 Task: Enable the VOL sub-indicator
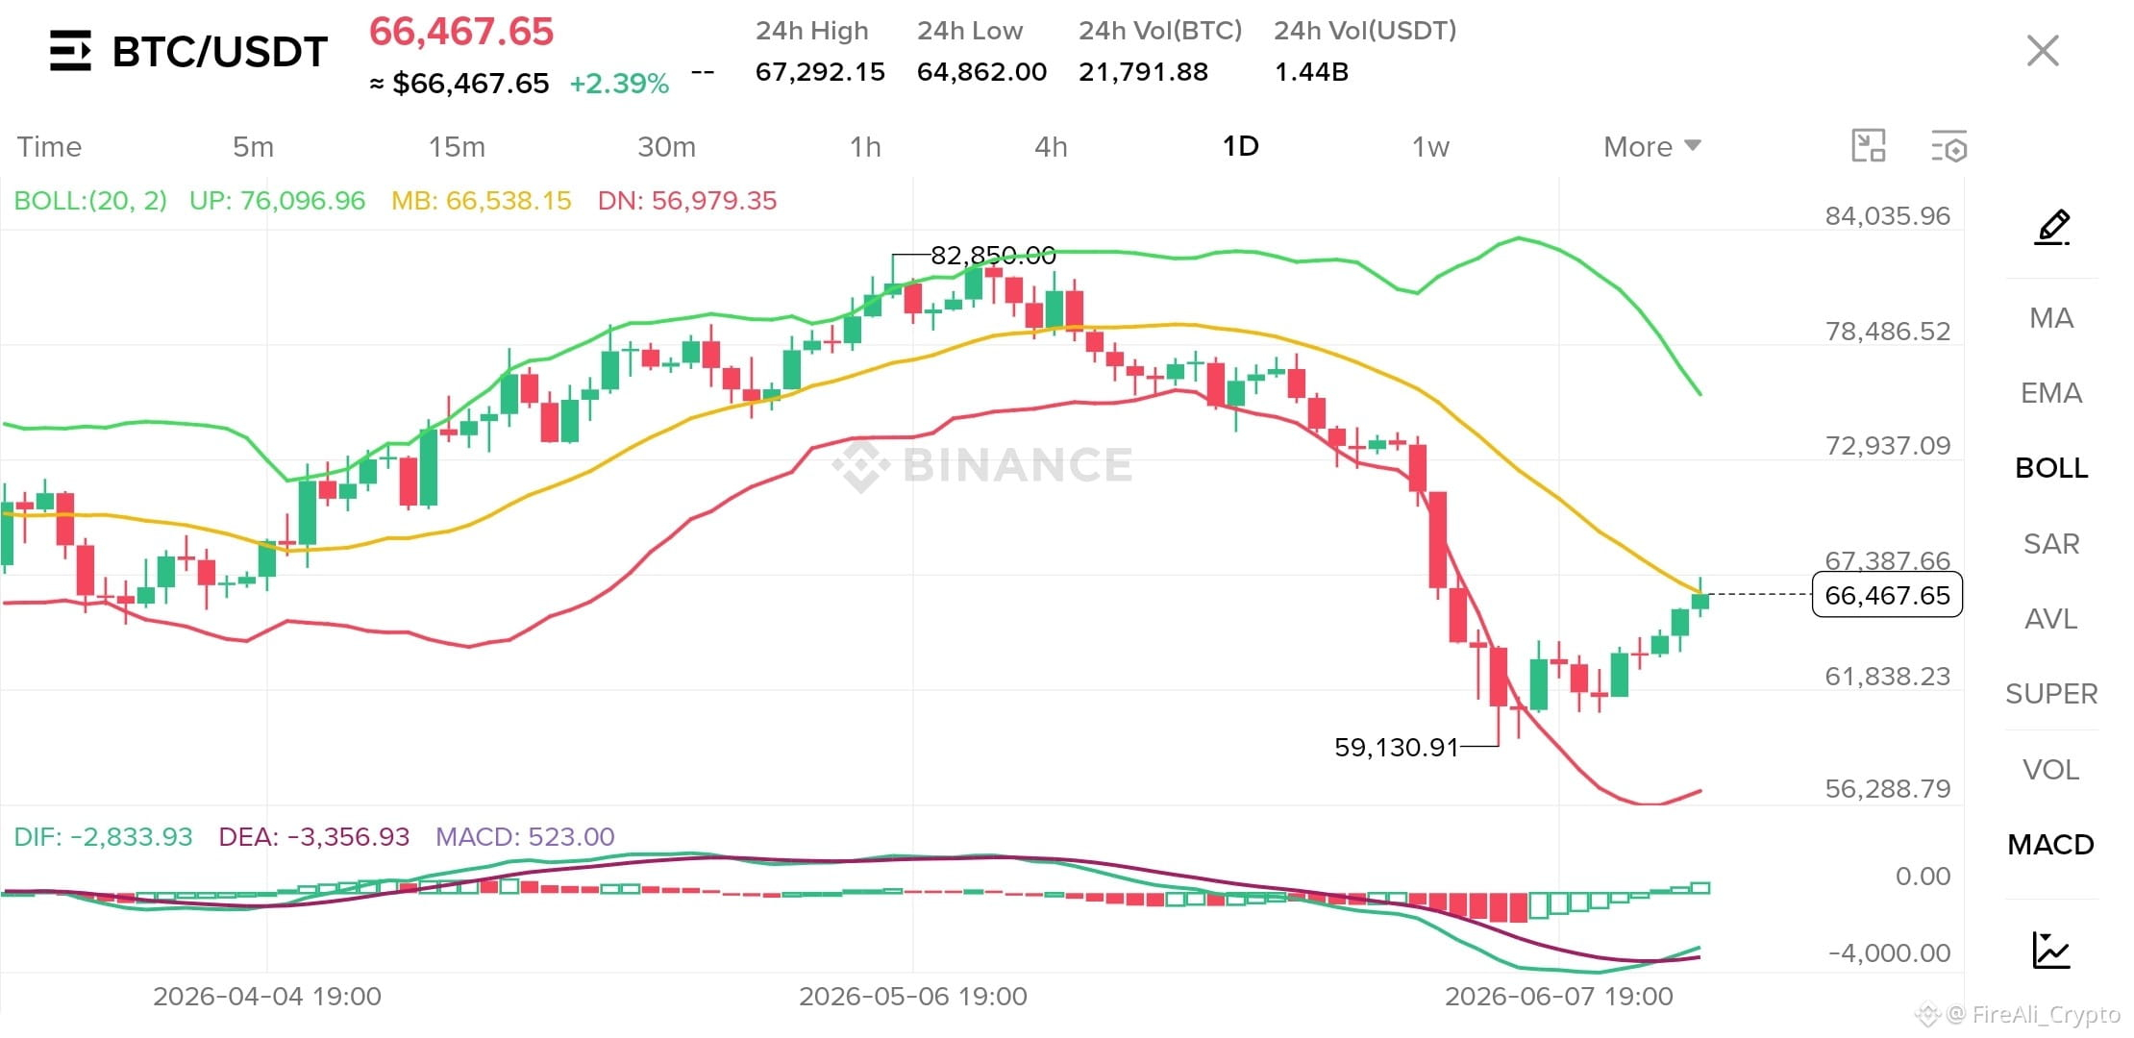coord(2051,770)
